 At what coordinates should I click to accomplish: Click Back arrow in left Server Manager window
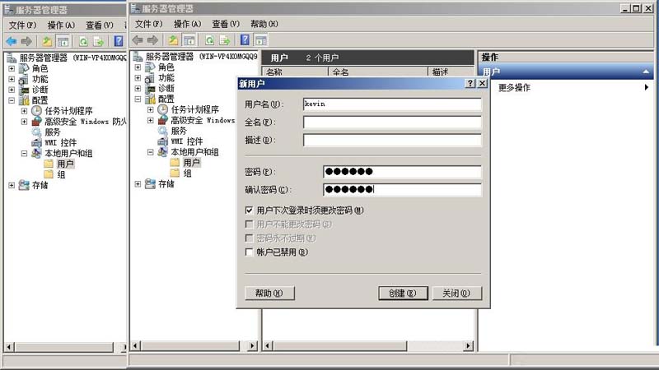coord(12,41)
